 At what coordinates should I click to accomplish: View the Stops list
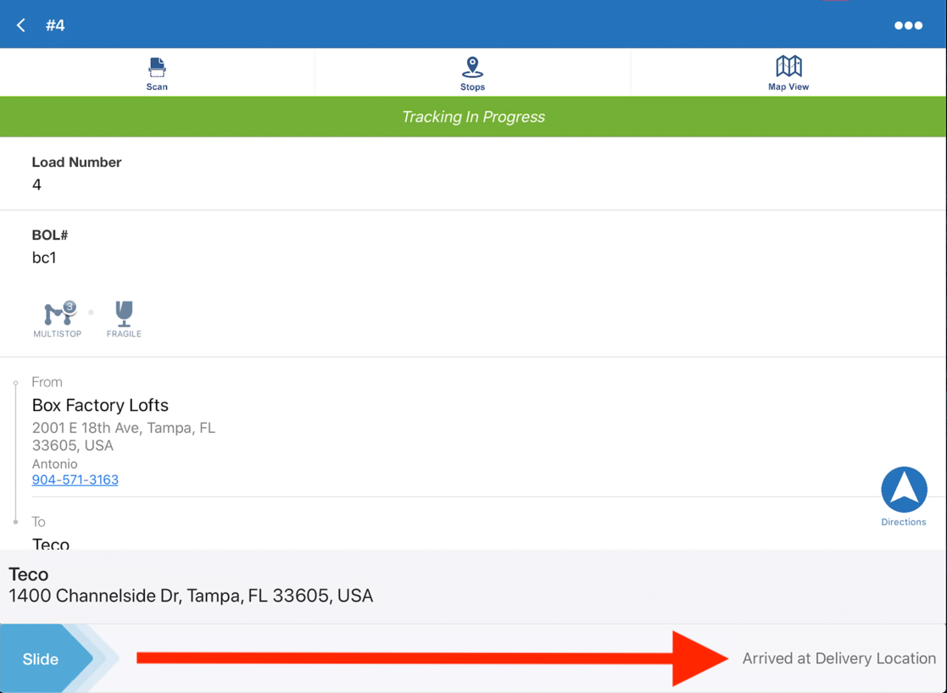point(472,73)
